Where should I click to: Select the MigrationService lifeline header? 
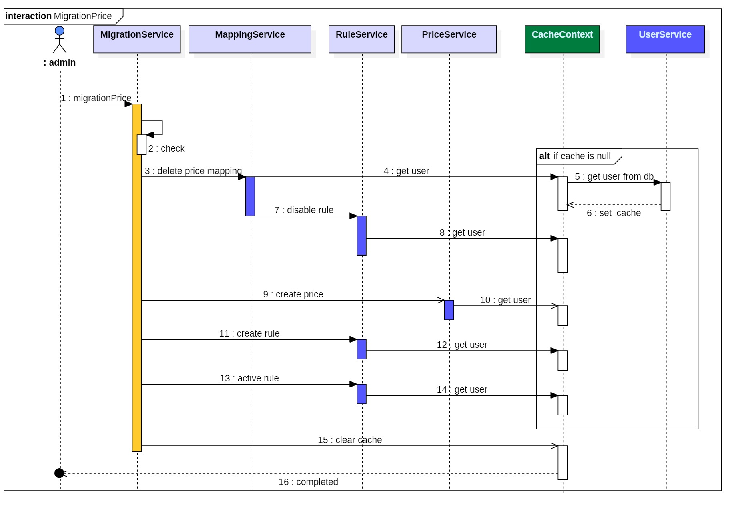point(137,39)
